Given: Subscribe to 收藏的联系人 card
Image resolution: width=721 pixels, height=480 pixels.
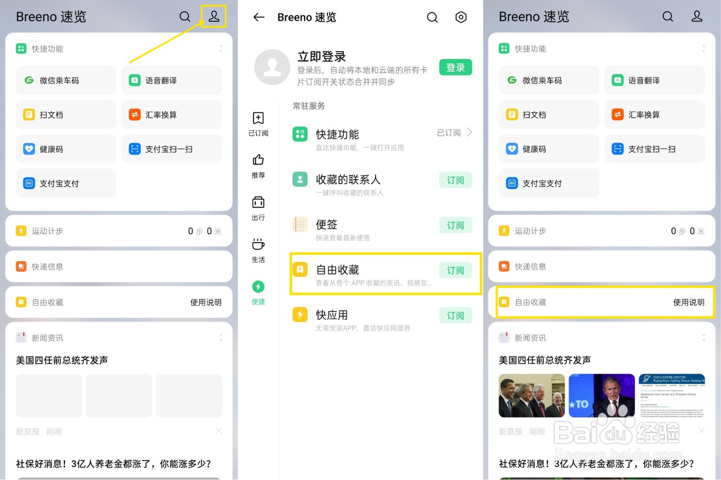Looking at the screenshot, I should [456, 180].
